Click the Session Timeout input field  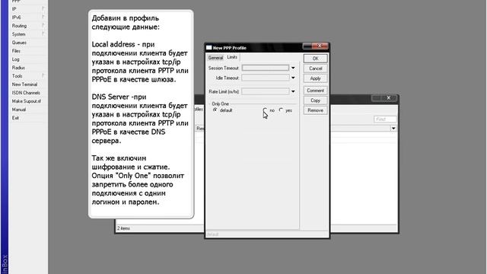pyautogui.click(x=266, y=68)
